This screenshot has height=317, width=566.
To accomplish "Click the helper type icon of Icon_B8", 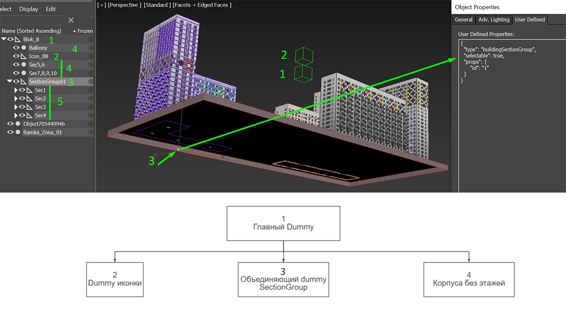I will click(24, 57).
